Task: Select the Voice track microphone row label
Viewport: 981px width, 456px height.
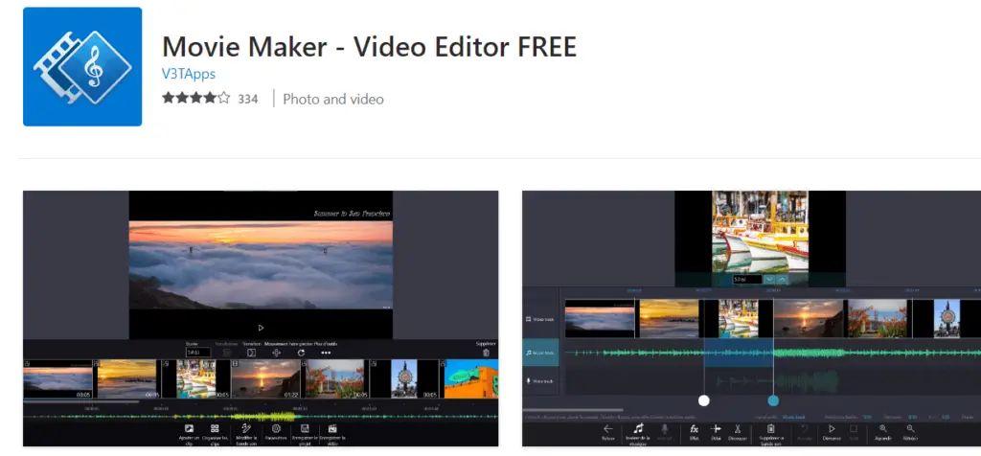Action: 540,381
